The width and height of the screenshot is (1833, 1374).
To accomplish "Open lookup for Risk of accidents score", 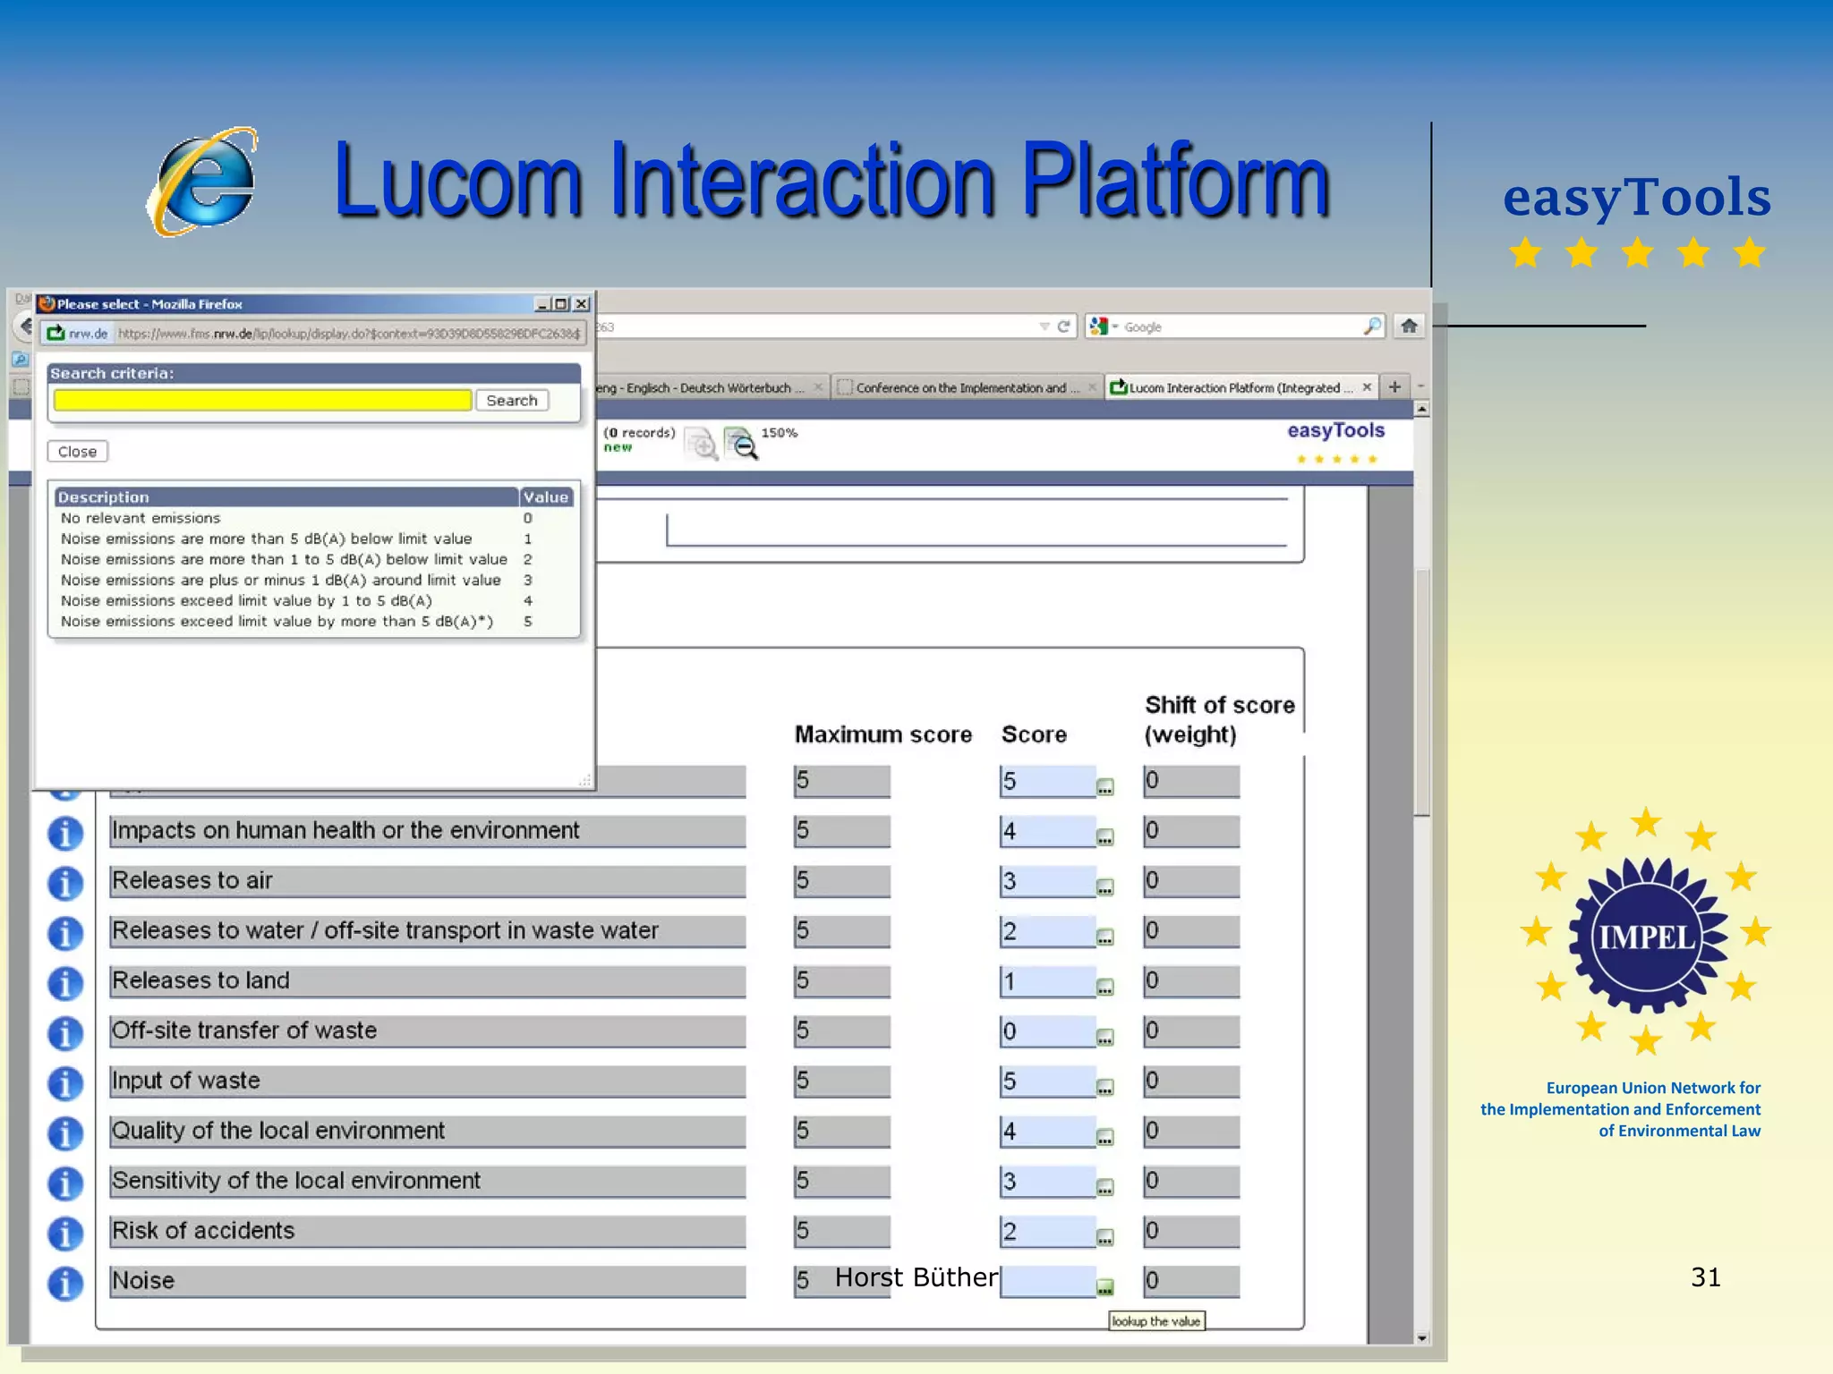I will click(x=1105, y=1238).
